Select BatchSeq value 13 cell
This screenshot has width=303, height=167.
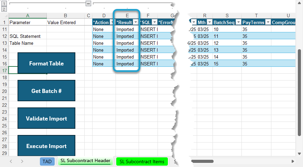(227, 50)
